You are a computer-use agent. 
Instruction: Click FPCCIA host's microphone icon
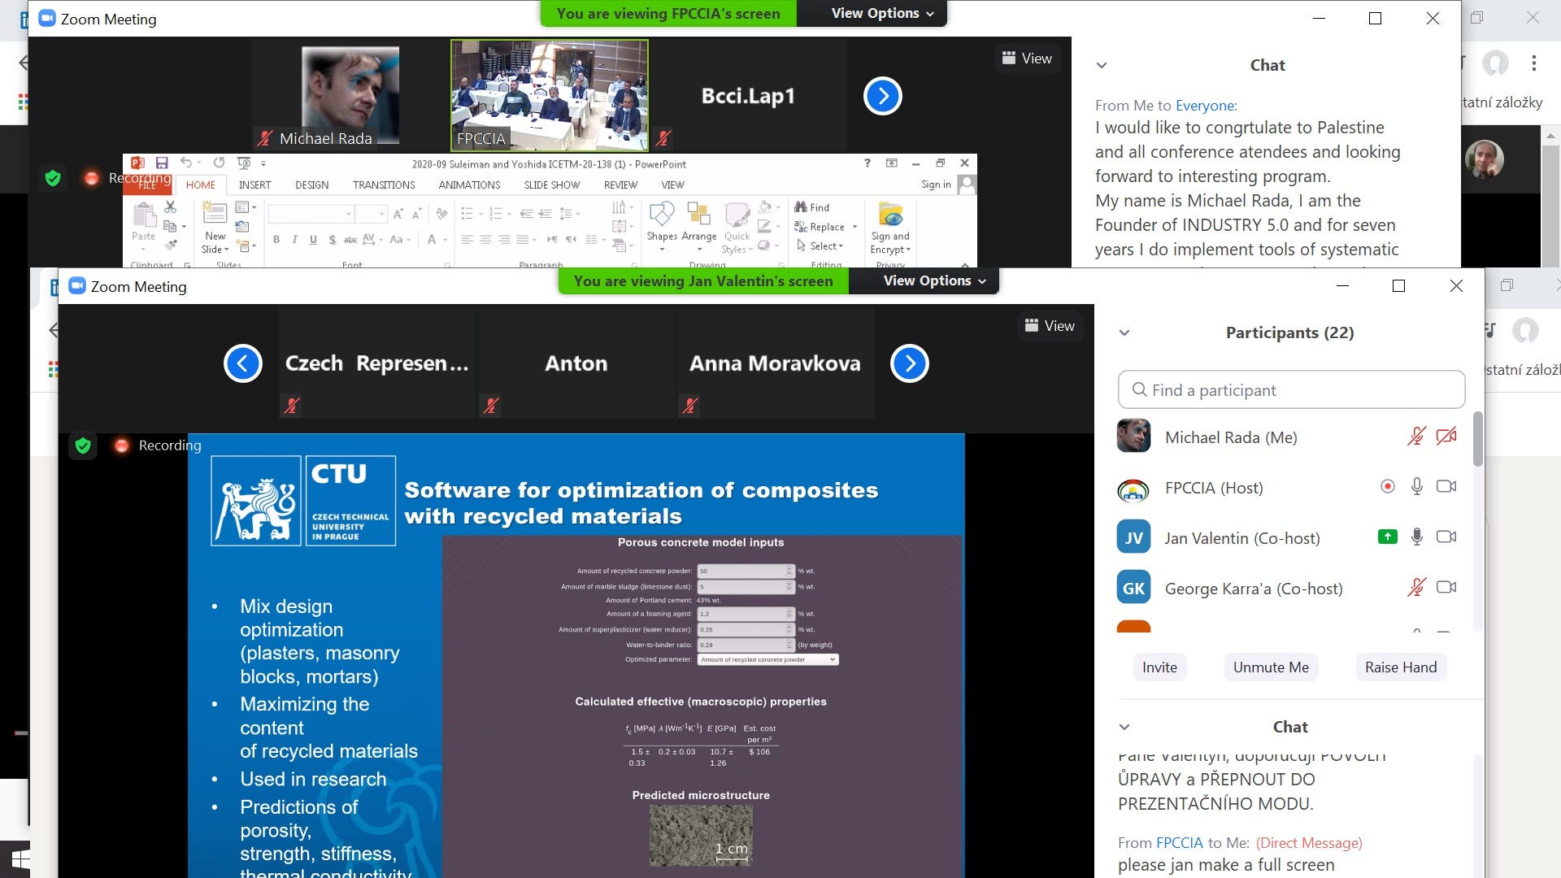point(1417,487)
